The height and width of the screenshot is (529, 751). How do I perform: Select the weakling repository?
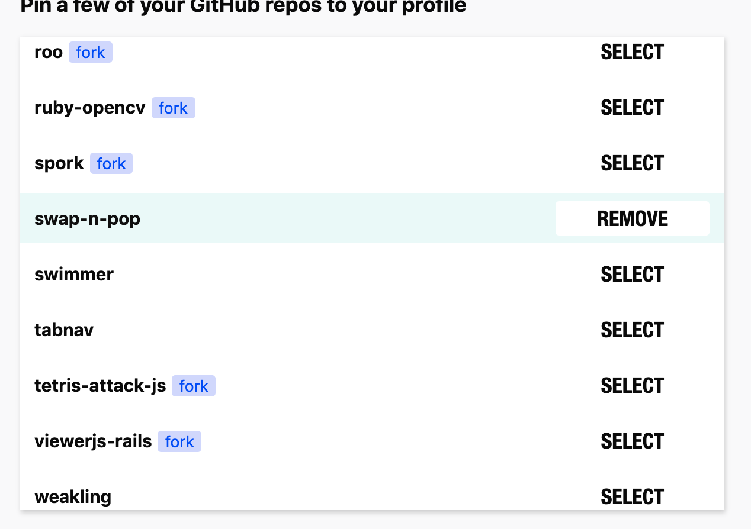pos(632,496)
